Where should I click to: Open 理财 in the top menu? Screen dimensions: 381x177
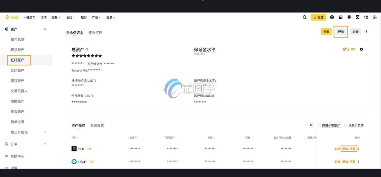point(84,17)
